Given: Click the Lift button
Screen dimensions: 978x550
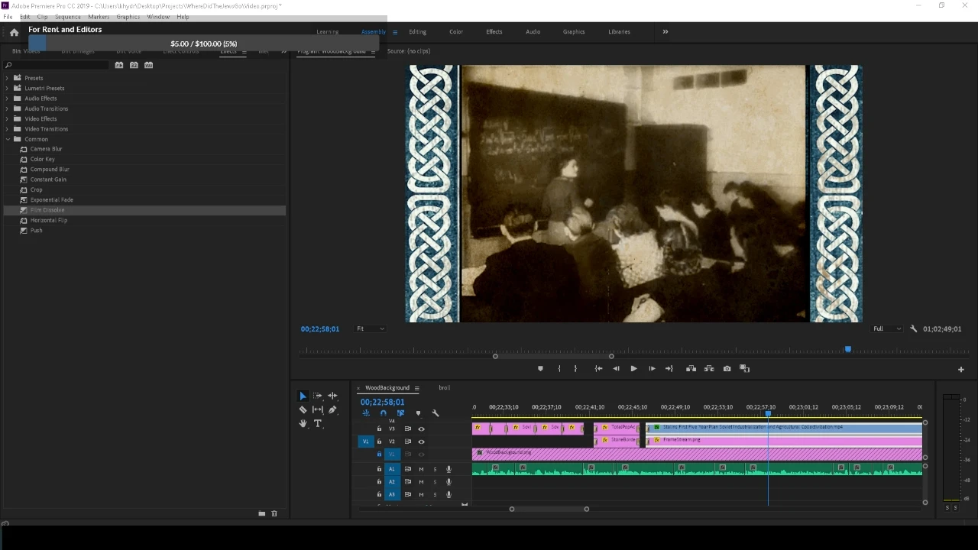Looking at the screenshot, I should pyautogui.click(x=691, y=368).
